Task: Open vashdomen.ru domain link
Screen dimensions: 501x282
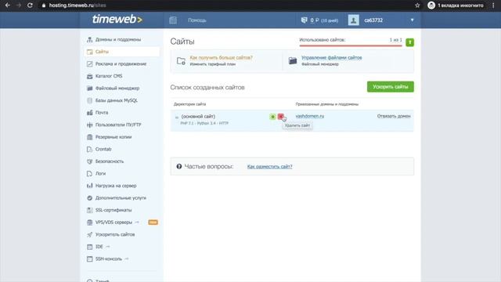Action: point(310,116)
